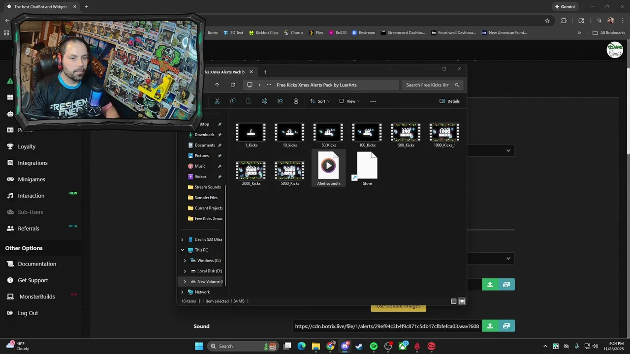Click Log Out in sidebar

tap(28, 313)
